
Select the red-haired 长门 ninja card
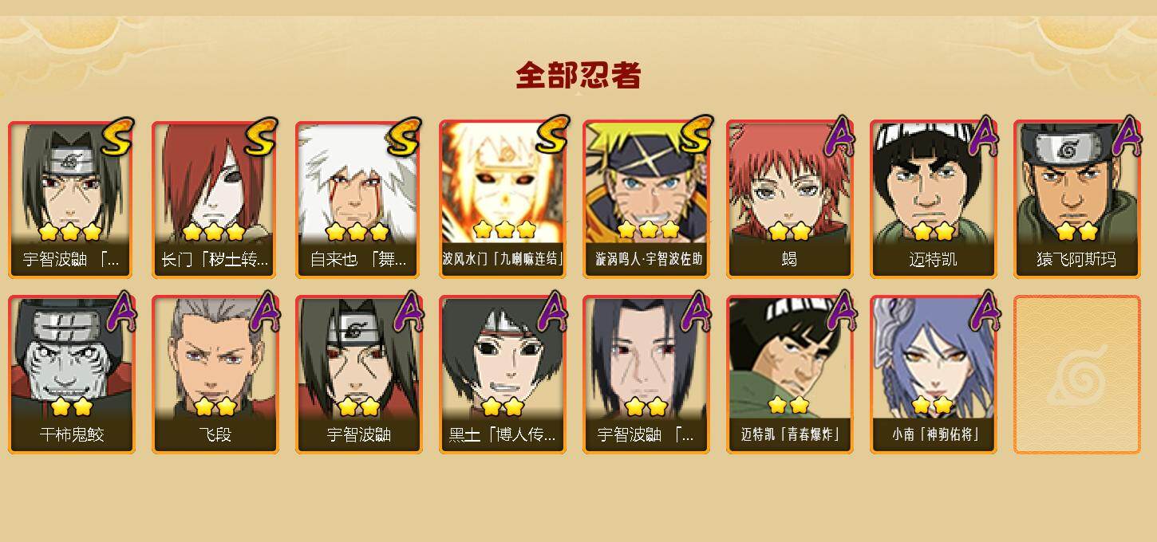215,199
